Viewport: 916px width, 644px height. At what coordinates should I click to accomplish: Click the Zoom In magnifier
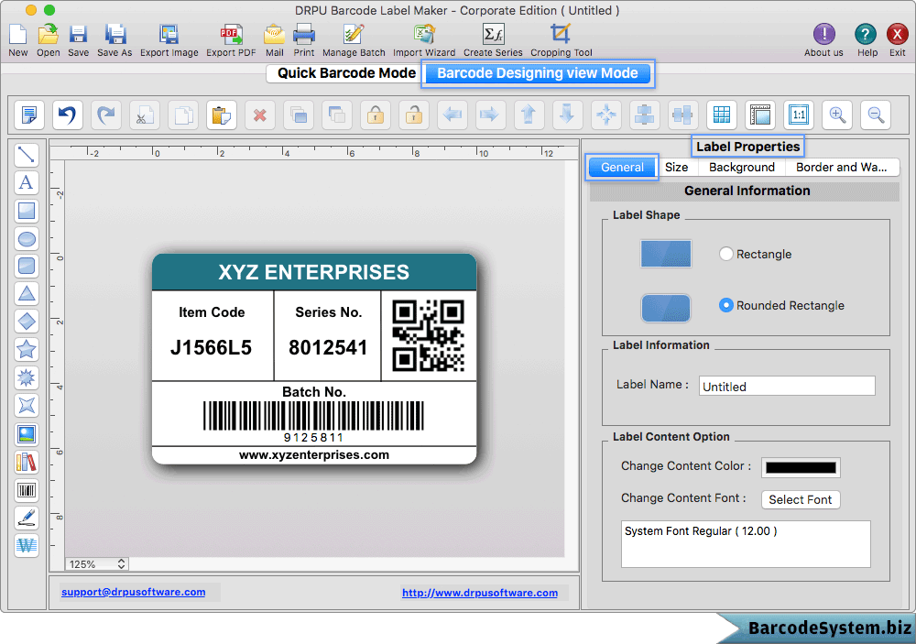point(837,115)
